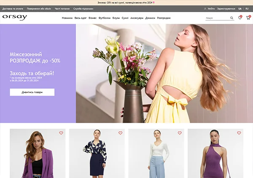The image size is (253, 178).
Task: Click the search magnifier icon
Action: [232, 18]
